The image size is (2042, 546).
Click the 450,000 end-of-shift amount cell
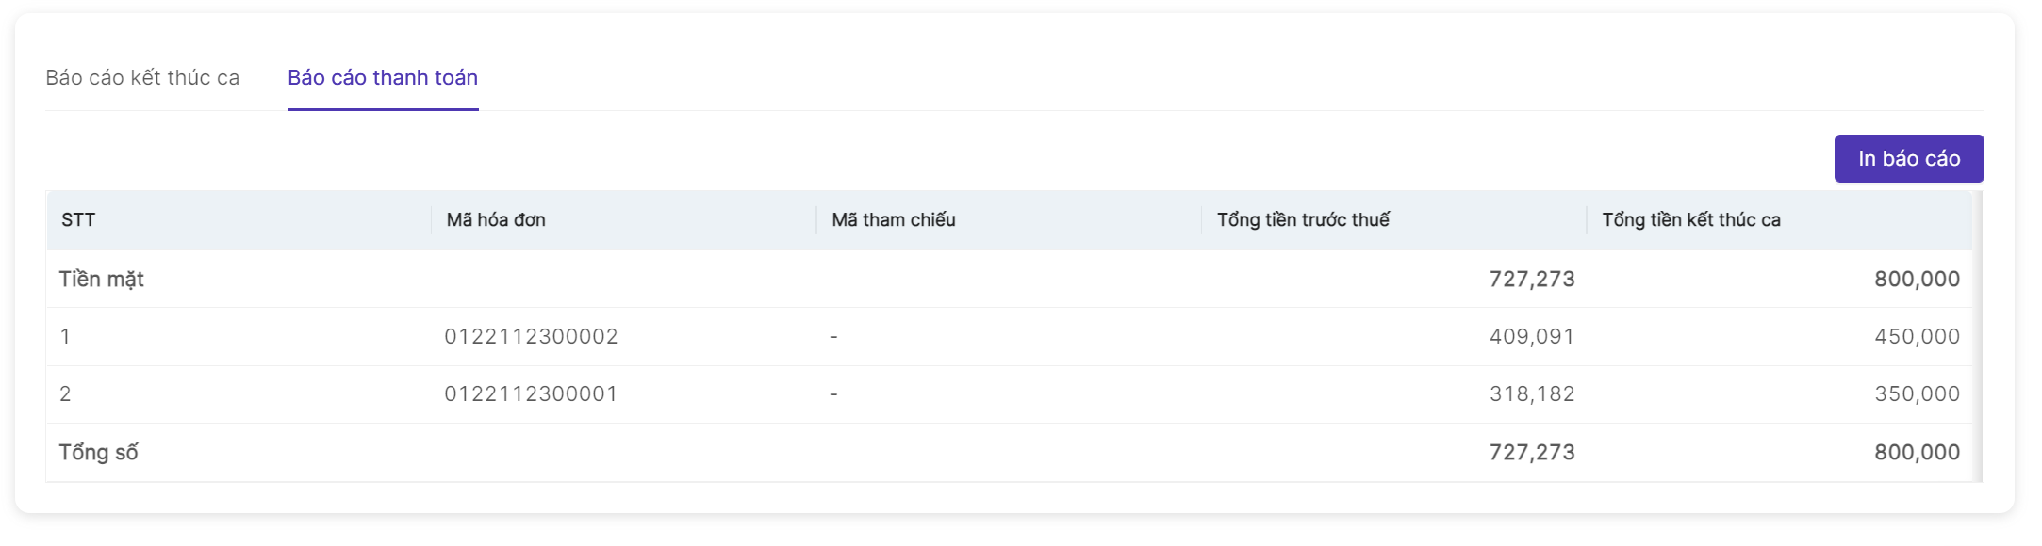coord(1917,337)
